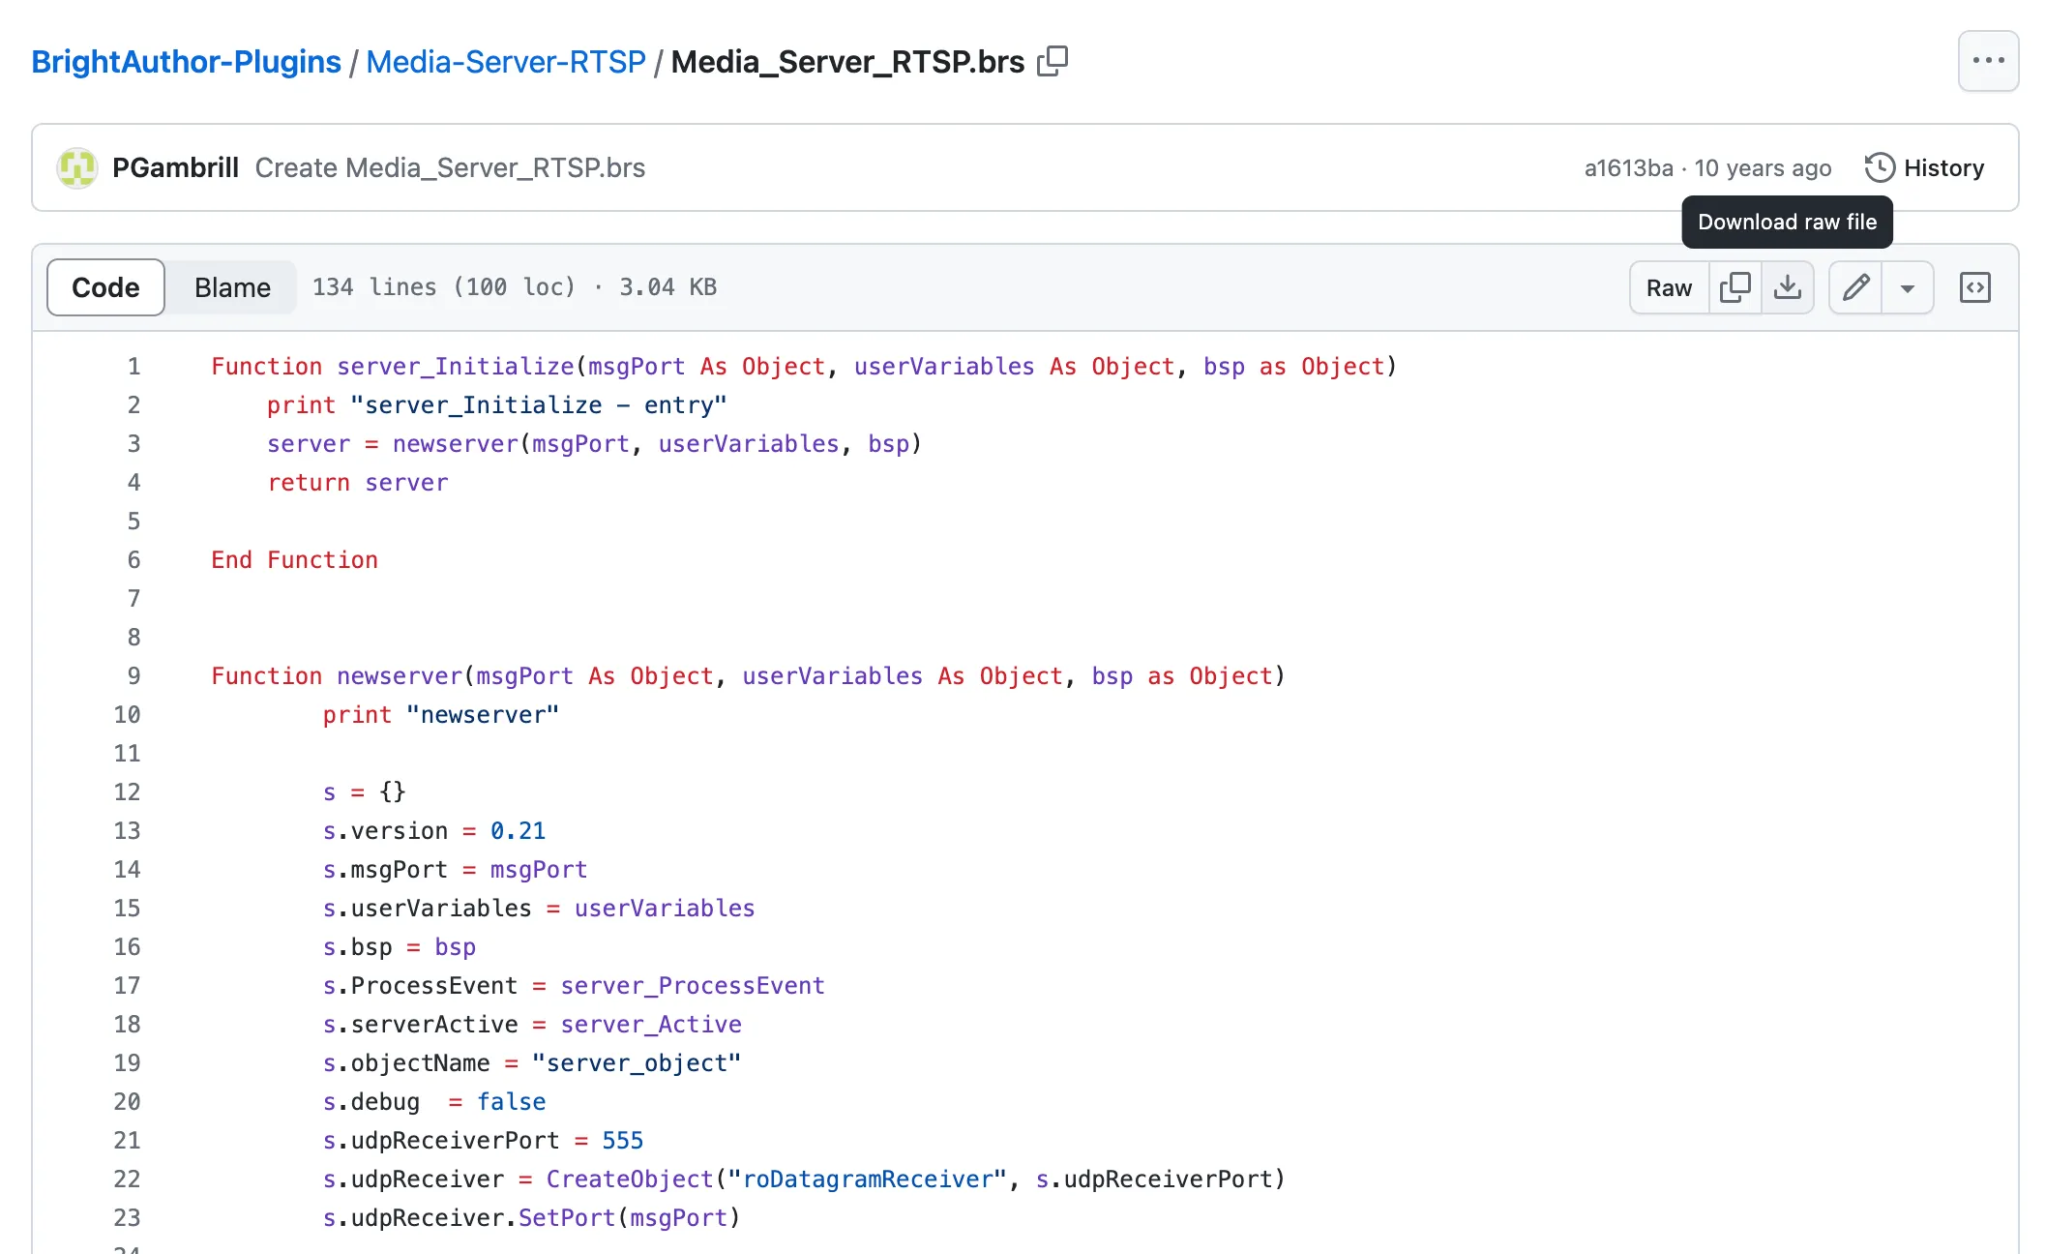Click 'End Function' on line 6
This screenshot has height=1254, width=2046.
[x=295, y=560]
